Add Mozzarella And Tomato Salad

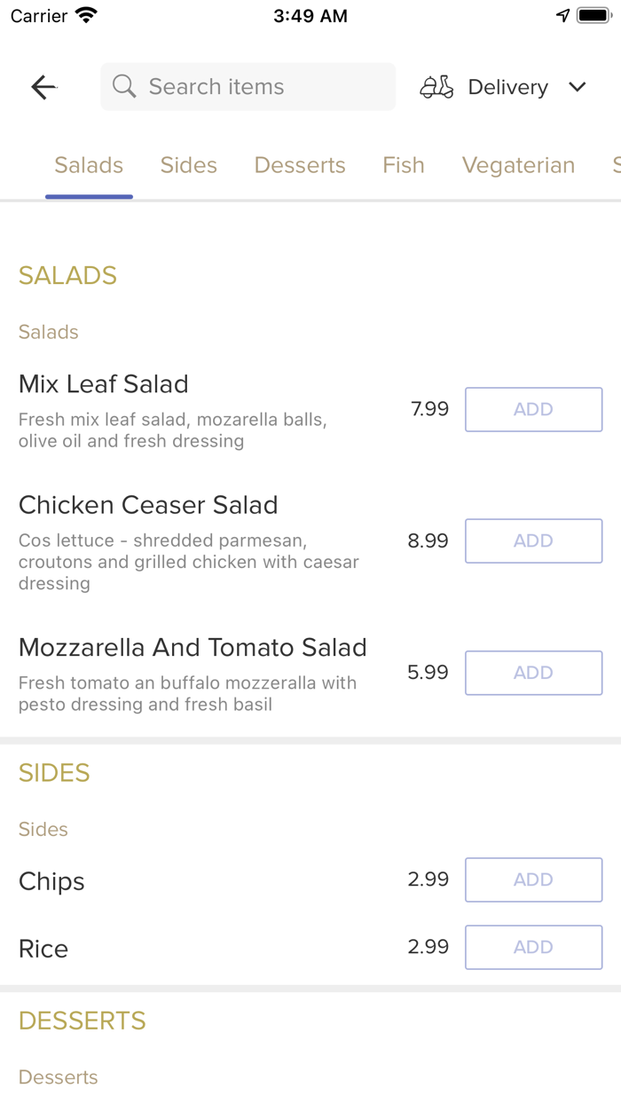pyautogui.click(x=533, y=673)
